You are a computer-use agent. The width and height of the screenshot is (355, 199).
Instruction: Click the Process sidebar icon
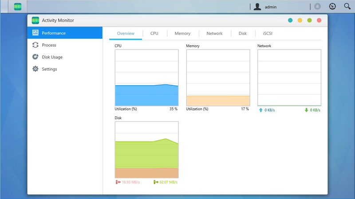coord(35,45)
